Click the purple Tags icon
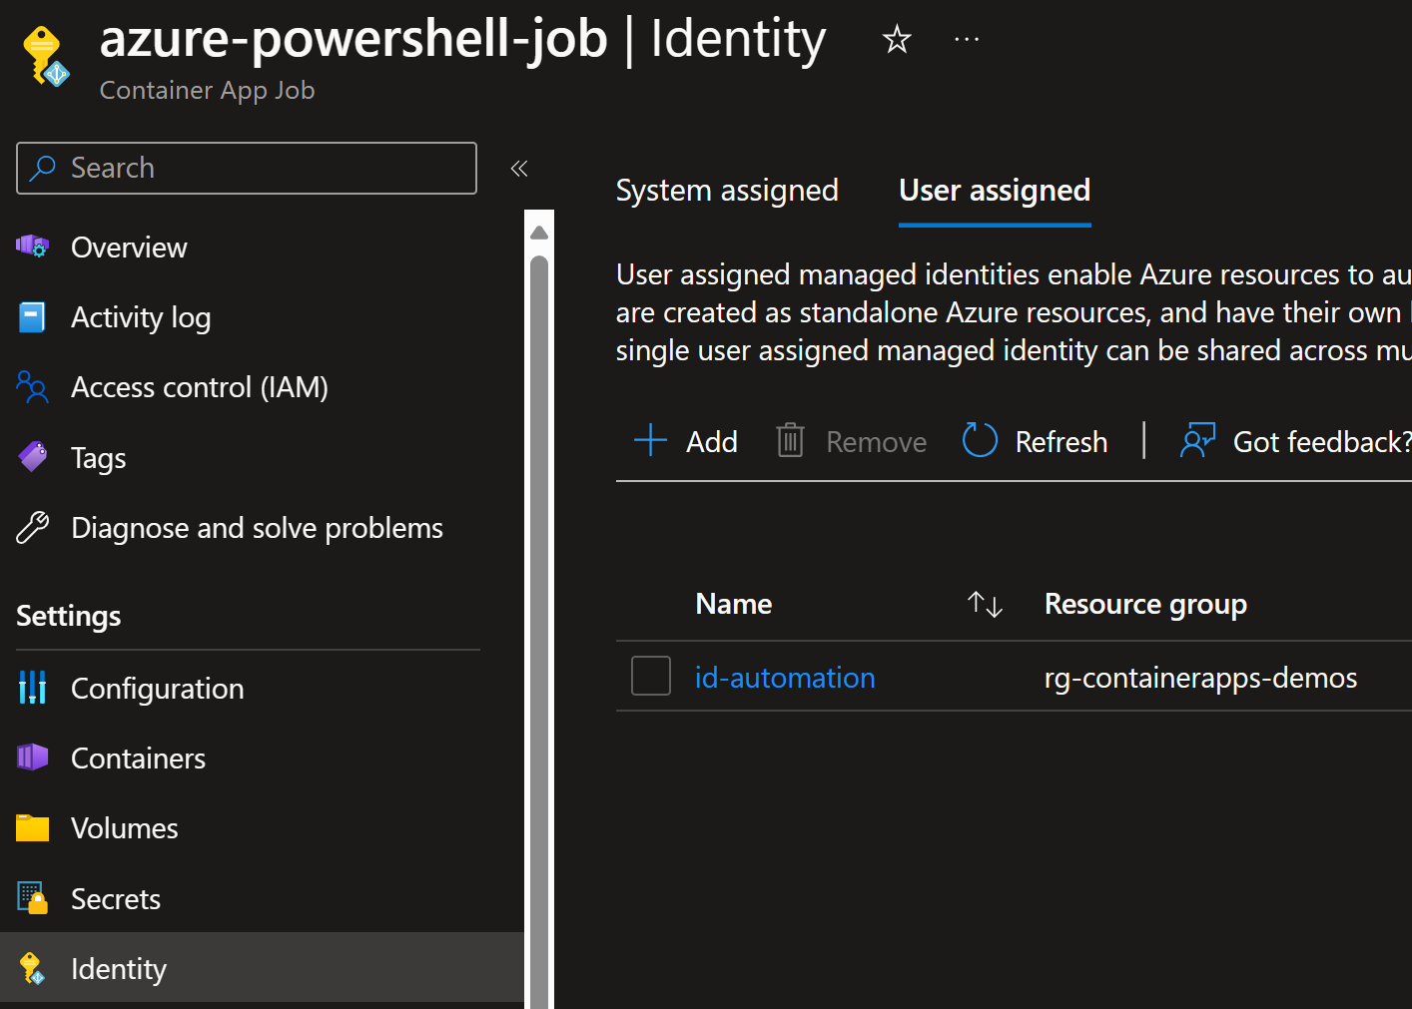The height and width of the screenshot is (1009, 1412). point(33,457)
